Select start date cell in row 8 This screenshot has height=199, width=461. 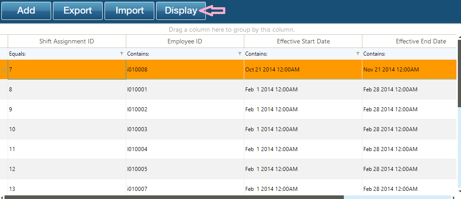coord(303,90)
